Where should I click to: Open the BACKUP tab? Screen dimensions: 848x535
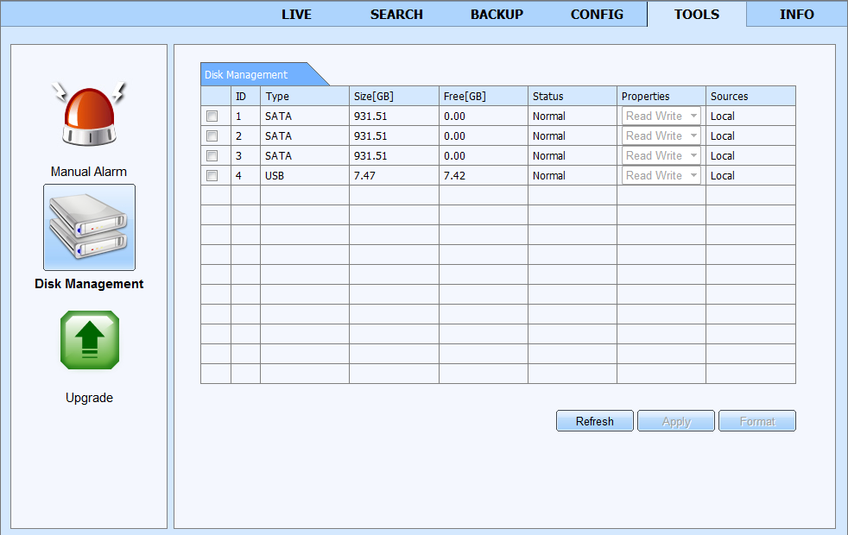(497, 15)
